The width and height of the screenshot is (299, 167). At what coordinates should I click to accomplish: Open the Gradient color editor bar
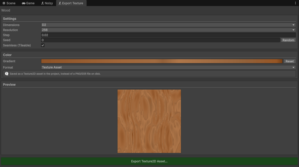[162, 61]
